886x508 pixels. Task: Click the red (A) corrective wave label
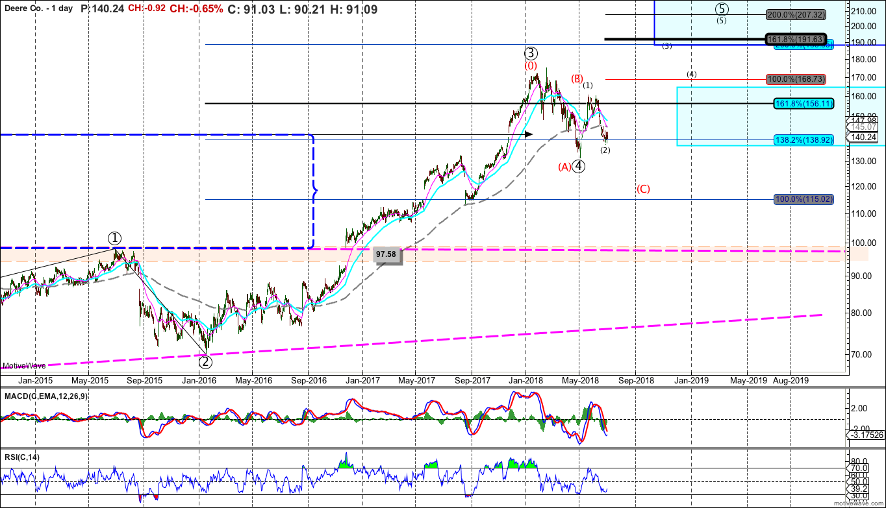(x=564, y=167)
